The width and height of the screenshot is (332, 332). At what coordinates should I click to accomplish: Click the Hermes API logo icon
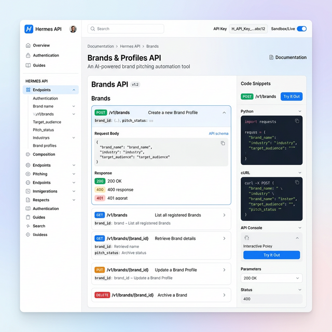click(29, 29)
